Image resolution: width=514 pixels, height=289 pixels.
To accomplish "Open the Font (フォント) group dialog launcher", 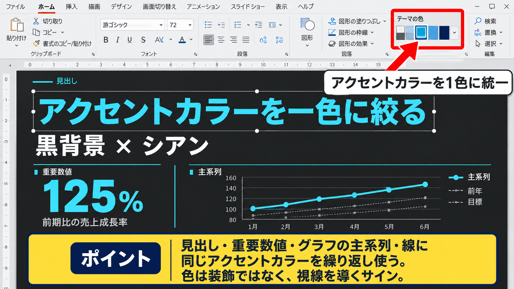I will click(196, 54).
